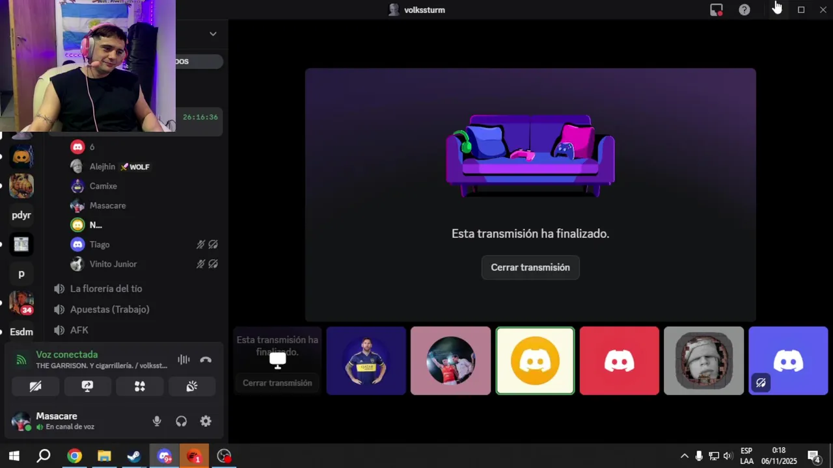The height and width of the screenshot is (468, 833).
Task: Click the green voice connection signal icon
Action: [x=21, y=359]
